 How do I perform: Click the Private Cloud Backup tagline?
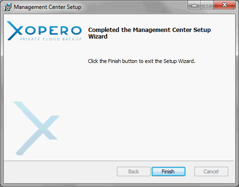coord(51,39)
